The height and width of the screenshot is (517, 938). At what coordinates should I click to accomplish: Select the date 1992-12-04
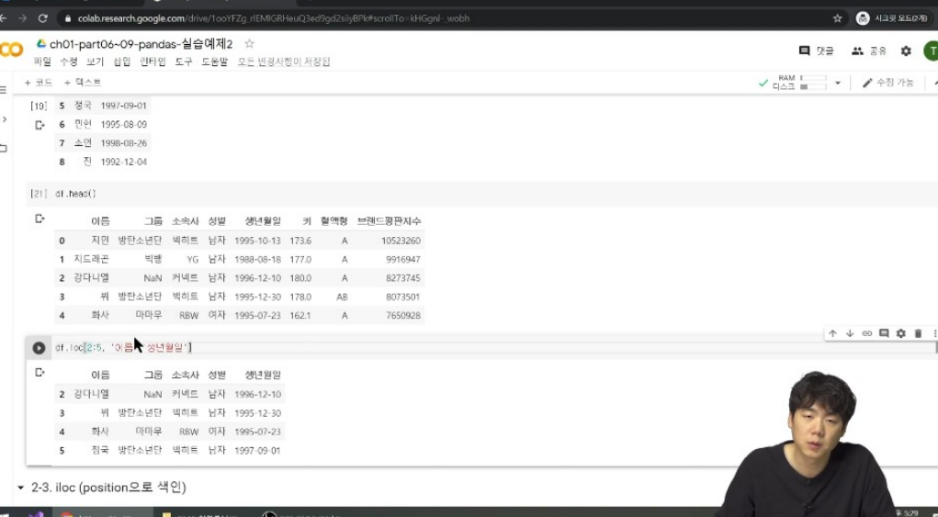[123, 162]
